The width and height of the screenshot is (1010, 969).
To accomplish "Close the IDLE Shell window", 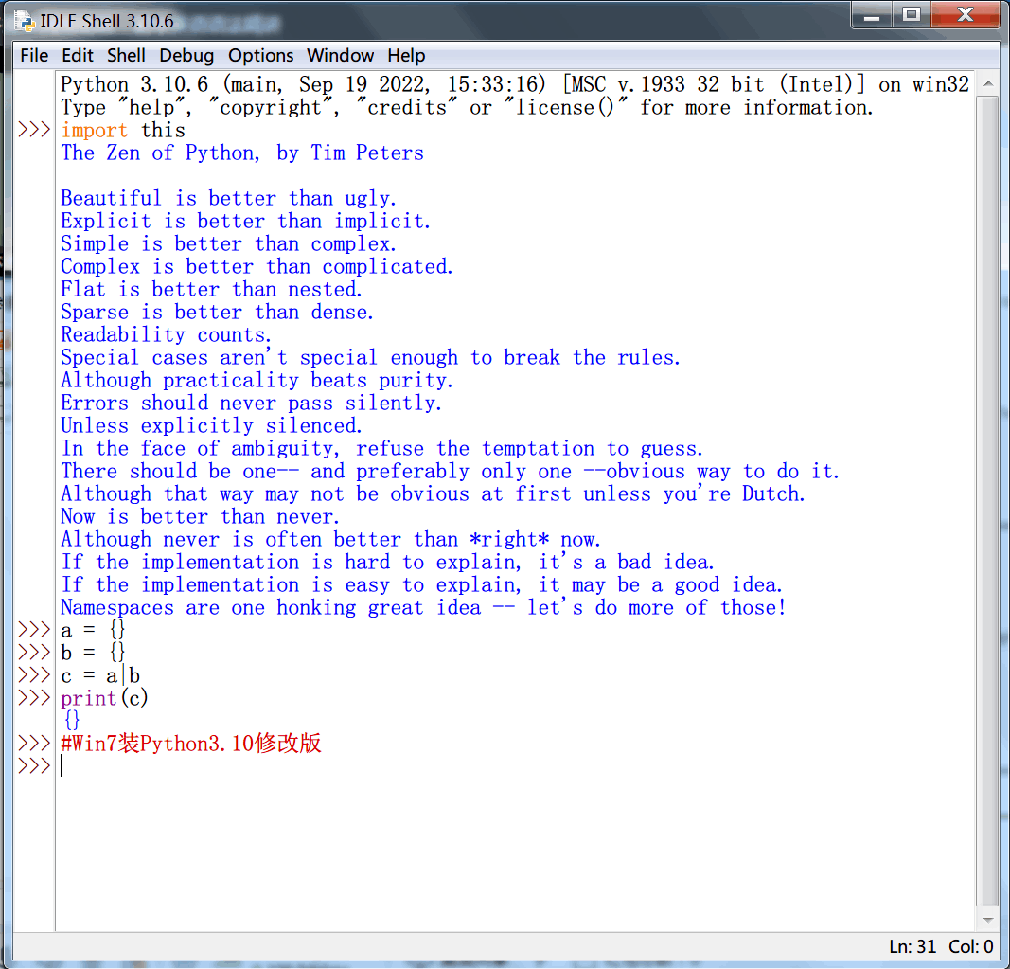I will pos(965,15).
